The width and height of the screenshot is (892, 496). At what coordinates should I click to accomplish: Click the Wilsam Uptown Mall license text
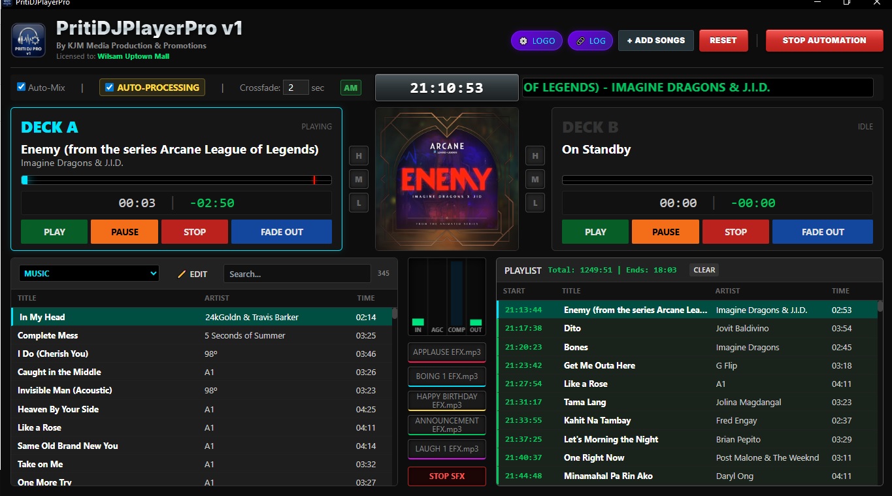[133, 56]
